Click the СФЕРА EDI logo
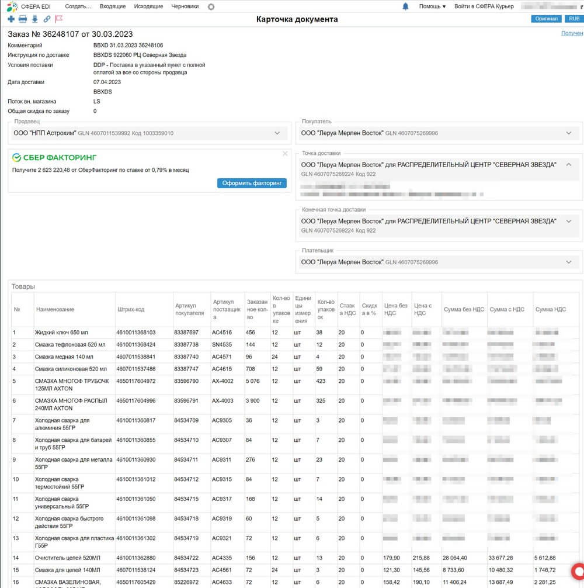Screen dimensions: 584x588 30,6
